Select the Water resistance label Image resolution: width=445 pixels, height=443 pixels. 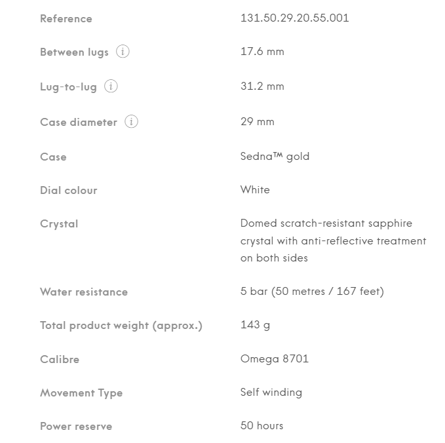point(84,292)
